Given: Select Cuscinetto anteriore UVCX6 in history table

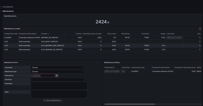Looking at the screenshot, I should coord(162,71).
